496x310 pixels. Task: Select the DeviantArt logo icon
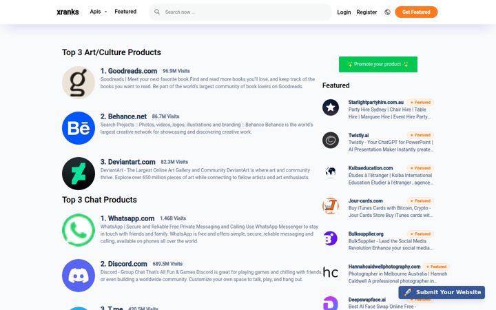79,174
